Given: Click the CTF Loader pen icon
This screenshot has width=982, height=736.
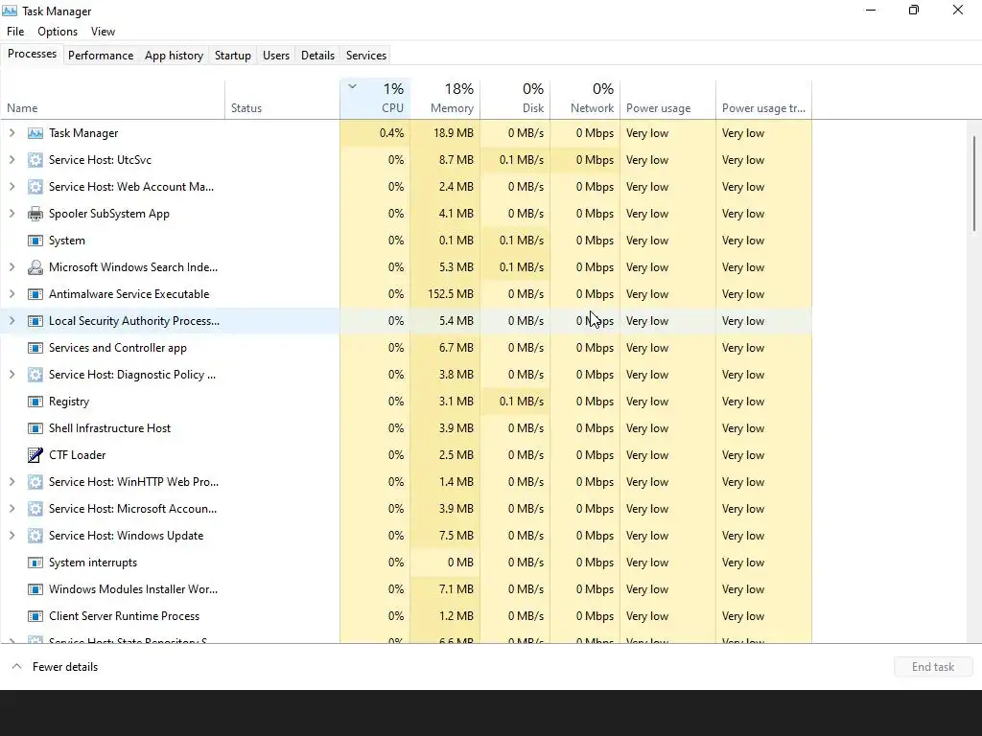Looking at the screenshot, I should (x=35, y=455).
